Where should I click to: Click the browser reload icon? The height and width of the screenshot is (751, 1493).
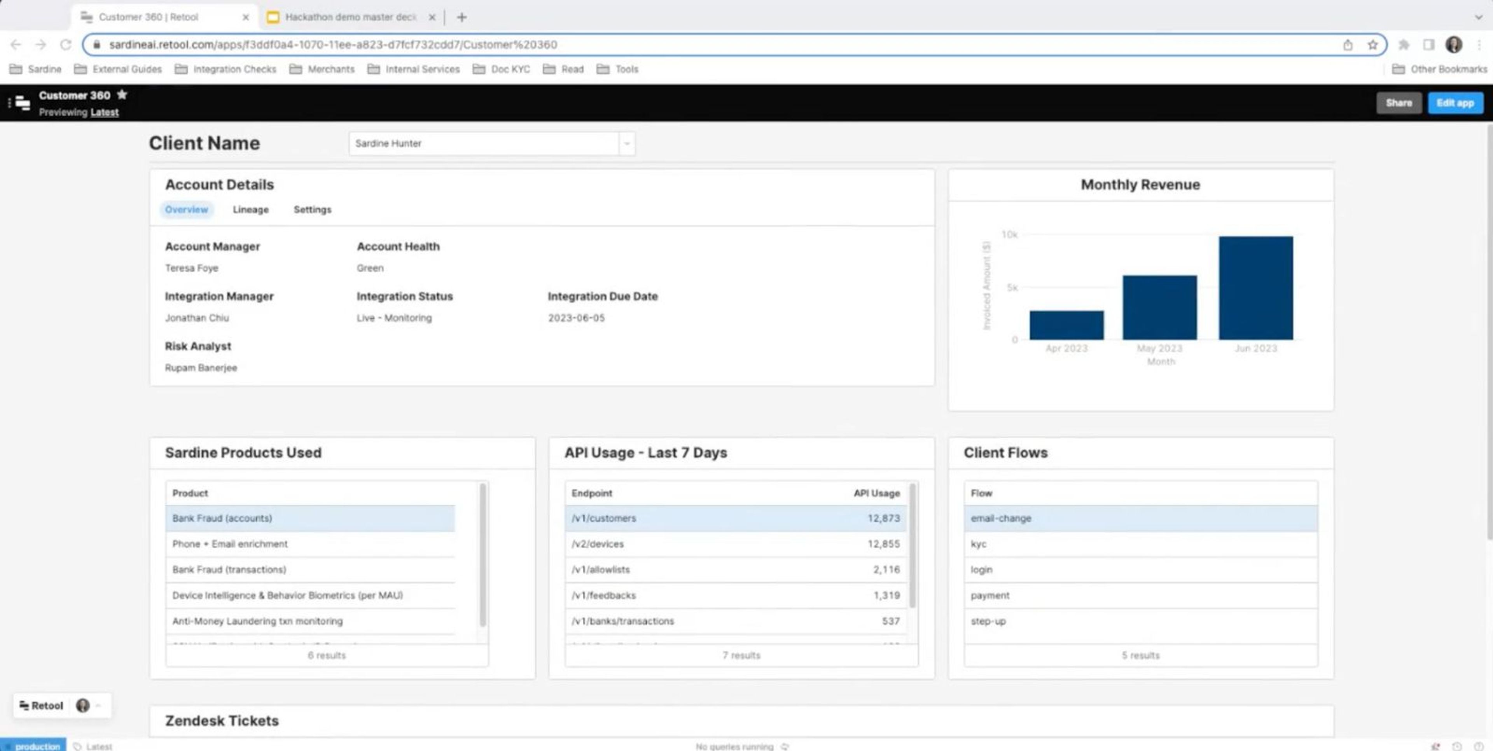coord(66,45)
